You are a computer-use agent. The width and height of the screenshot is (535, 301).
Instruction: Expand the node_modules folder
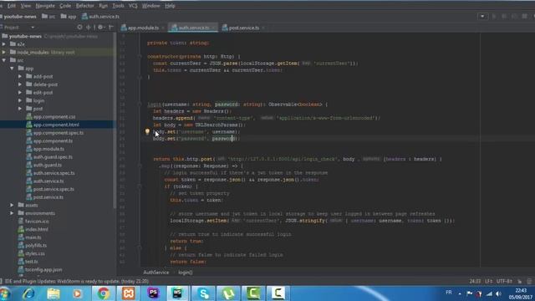(x=3, y=52)
